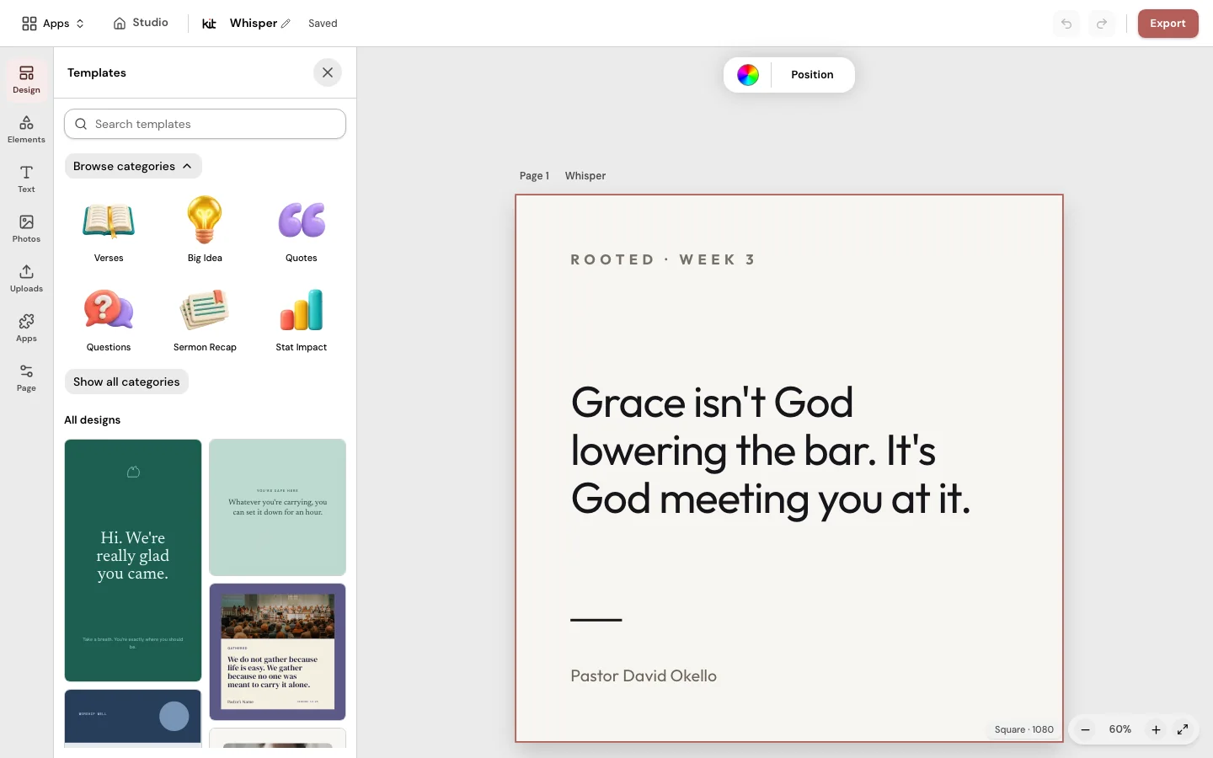Screen dimensions: 1213x758
Task: Select the 'We do not gather' photo template
Action: 277,652
